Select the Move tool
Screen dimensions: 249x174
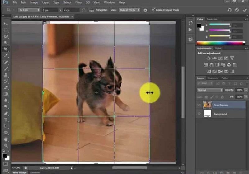click(x=6, y=24)
